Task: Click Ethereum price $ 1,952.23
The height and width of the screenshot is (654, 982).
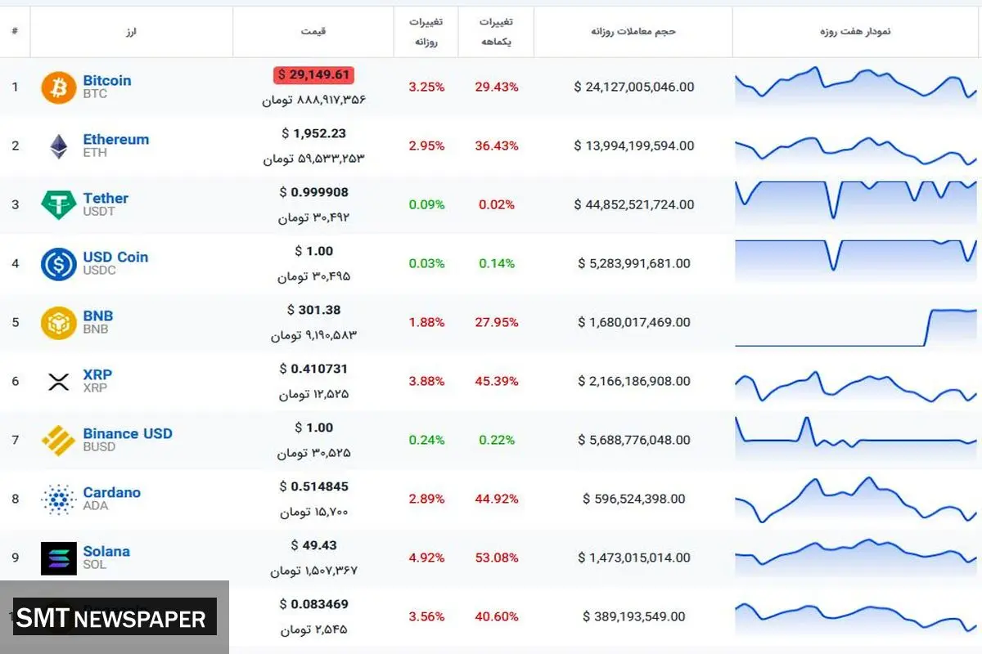Action: tap(313, 133)
